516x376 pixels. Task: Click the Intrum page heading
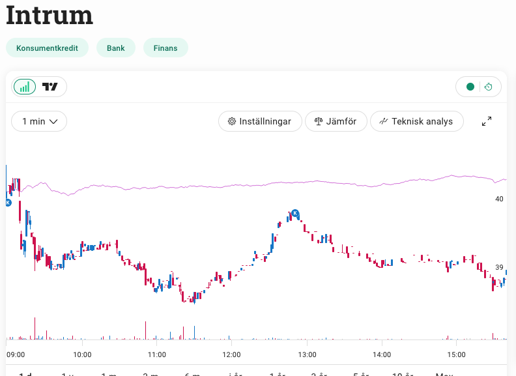coord(50,15)
